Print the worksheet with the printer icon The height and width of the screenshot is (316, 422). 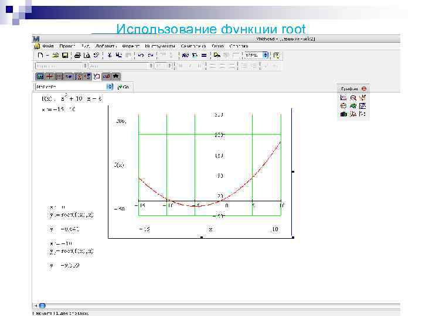(x=77, y=56)
